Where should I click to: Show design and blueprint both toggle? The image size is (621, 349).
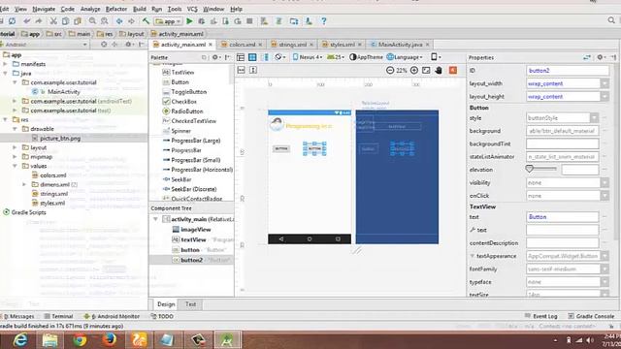[x=265, y=58]
